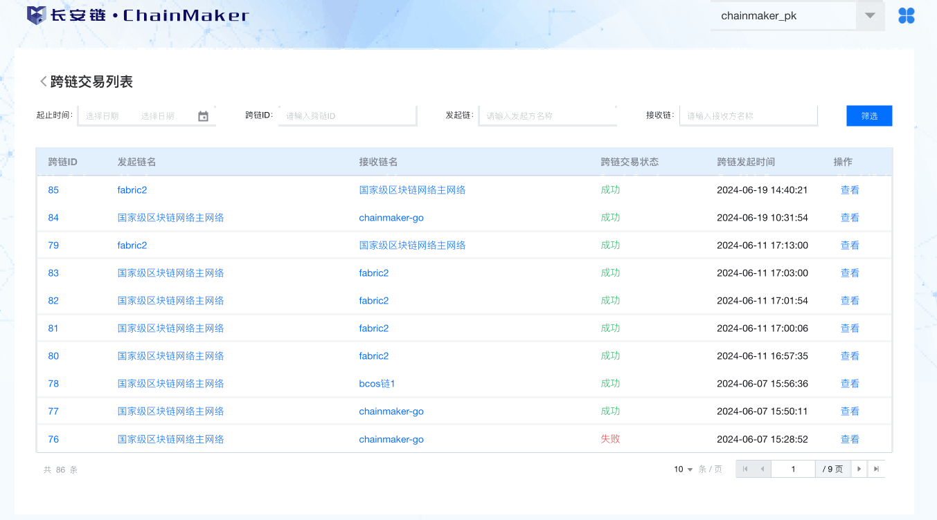Go to the next page arrow

(x=859, y=469)
